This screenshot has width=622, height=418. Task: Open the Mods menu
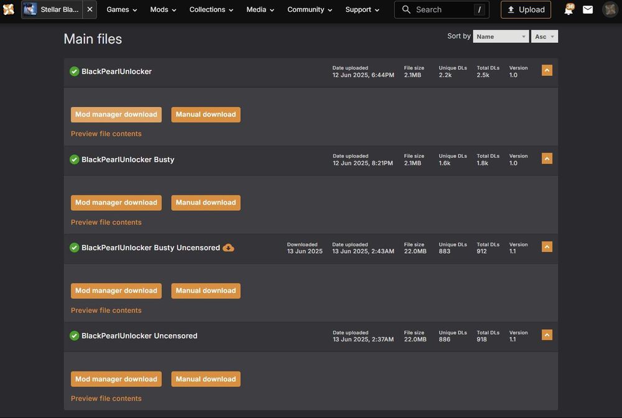tap(163, 10)
